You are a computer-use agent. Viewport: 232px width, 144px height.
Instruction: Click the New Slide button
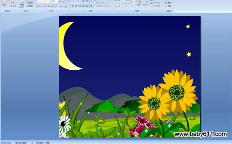22,4
